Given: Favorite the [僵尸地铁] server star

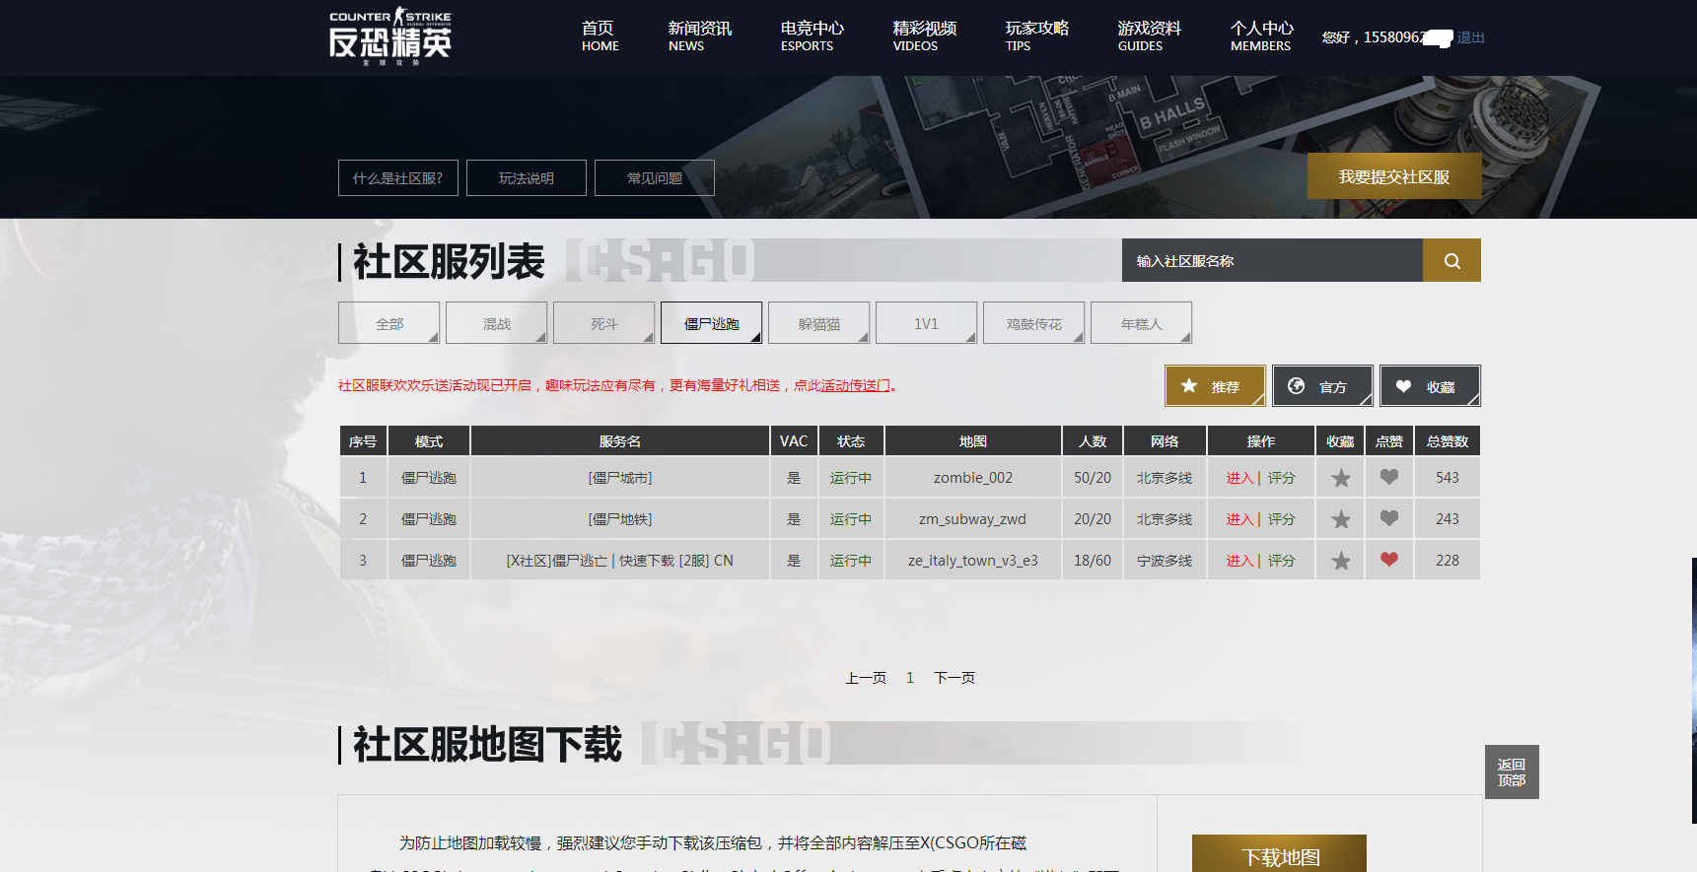Looking at the screenshot, I should coord(1340,519).
